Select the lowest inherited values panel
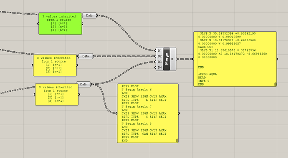This screenshot has height=158, width=288. click(x=57, y=95)
